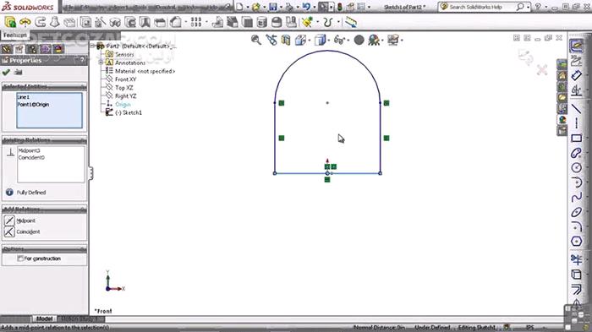
Task: Open the Save button dropdown arrow
Action: pyautogui.click(x=281, y=7)
